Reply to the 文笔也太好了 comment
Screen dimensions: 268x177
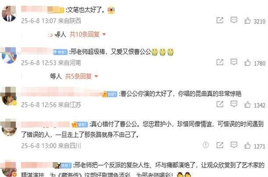pos(234,20)
